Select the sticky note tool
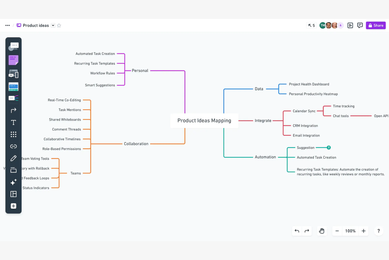The width and height of the screenshot is (389, 260). [x=13, y=60]
